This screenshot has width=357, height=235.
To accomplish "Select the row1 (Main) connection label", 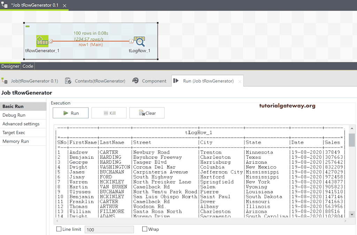I will 91,45.
